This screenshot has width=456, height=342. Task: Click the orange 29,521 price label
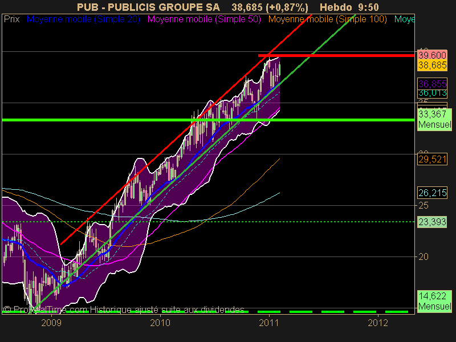point(432,160)
